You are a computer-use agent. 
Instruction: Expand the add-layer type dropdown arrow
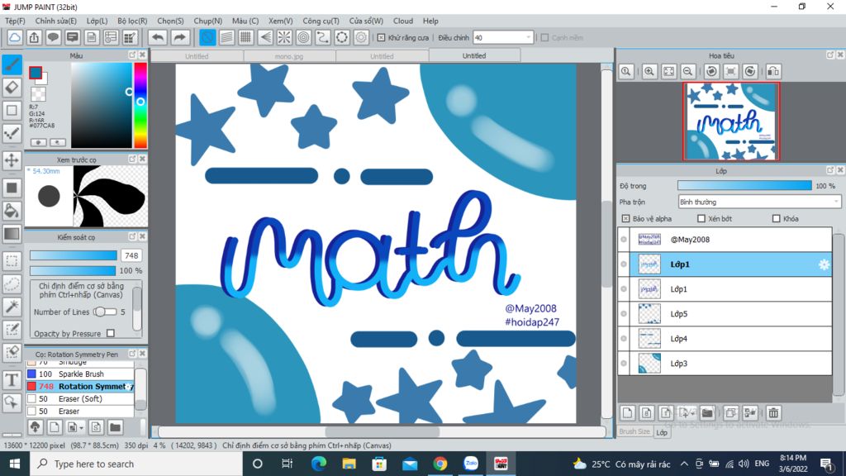tap(693, 413)
